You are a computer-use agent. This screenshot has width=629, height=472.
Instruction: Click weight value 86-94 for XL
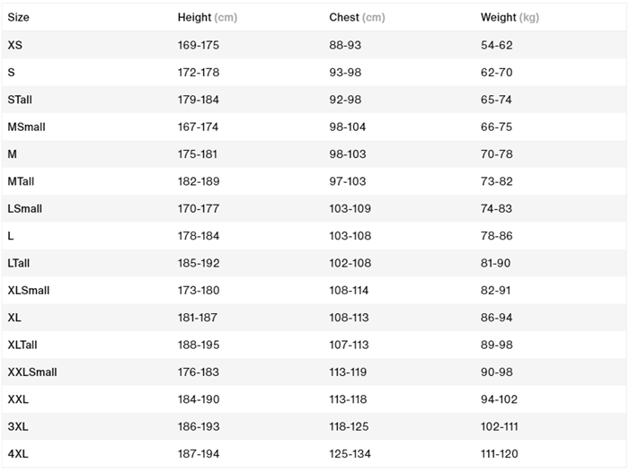click(497, 318)
